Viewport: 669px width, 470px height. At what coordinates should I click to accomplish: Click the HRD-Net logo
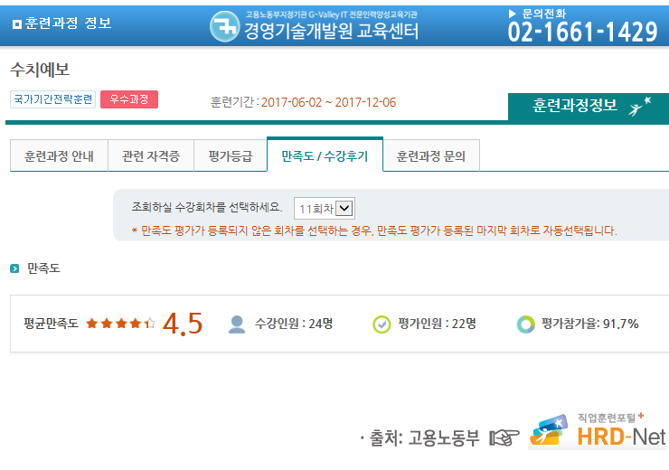pyautogui.click(x=598, y=434)
